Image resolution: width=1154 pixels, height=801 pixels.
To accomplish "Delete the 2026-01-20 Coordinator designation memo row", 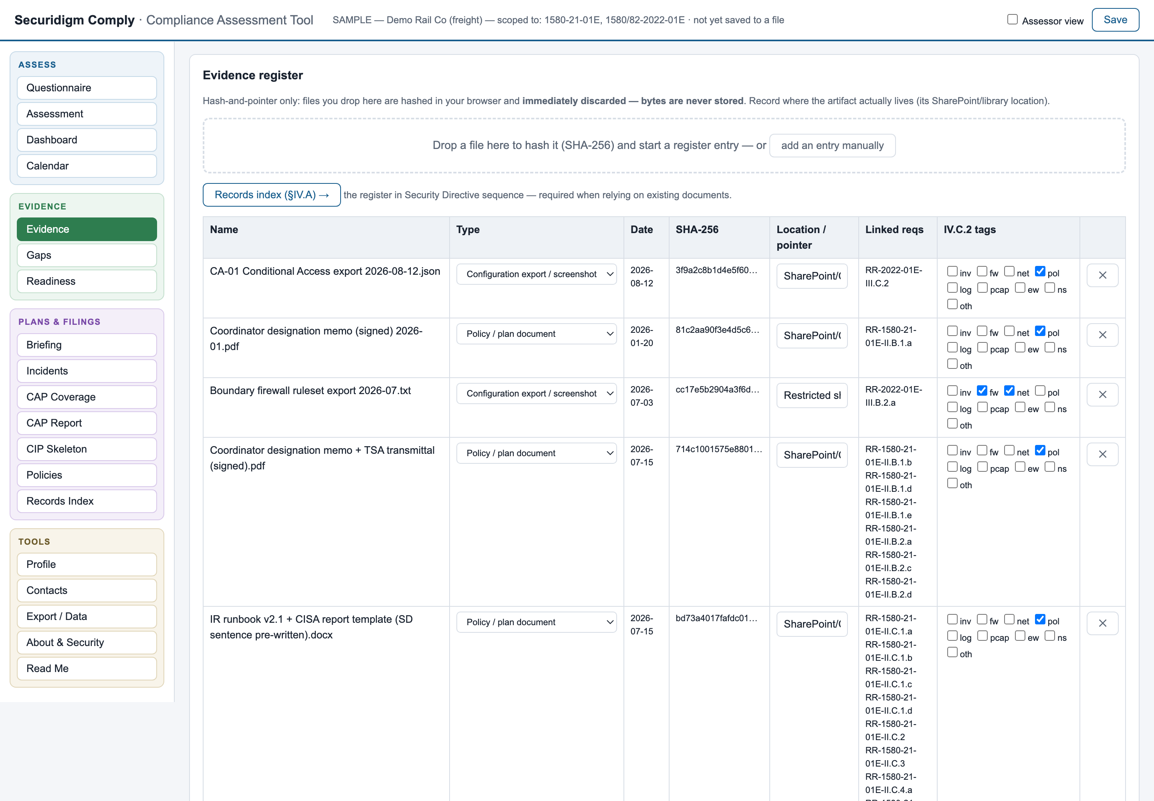I will [1102, 335].
